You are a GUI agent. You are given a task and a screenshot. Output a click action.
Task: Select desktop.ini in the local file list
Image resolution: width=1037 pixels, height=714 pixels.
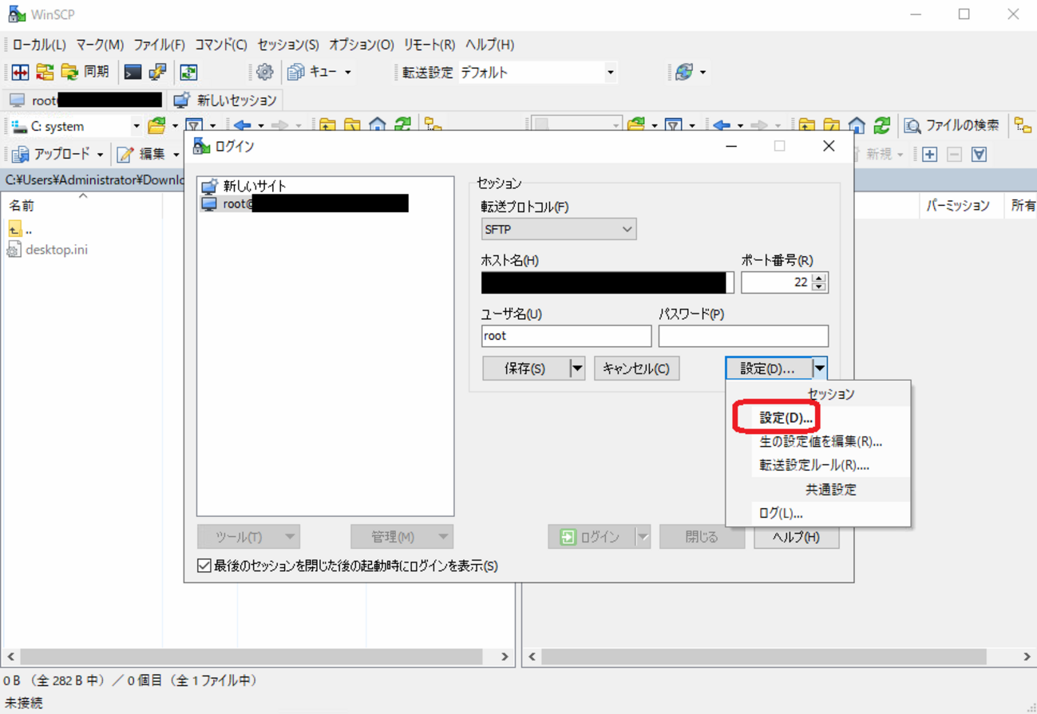pyautogui.click(x=57, y=250)
